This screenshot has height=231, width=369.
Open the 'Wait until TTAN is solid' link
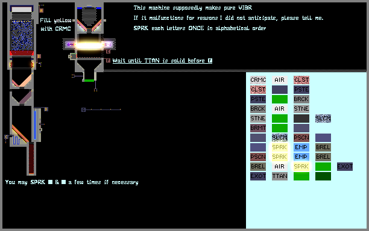(x=162, y=61)
